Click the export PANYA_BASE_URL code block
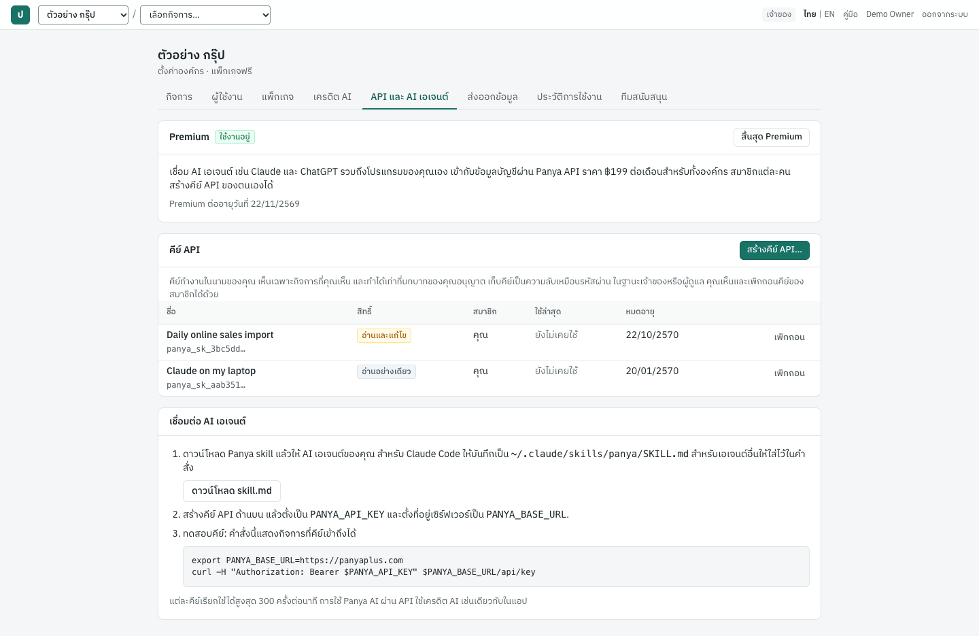The width and height of the screenshot is (979, 636). 496,567
